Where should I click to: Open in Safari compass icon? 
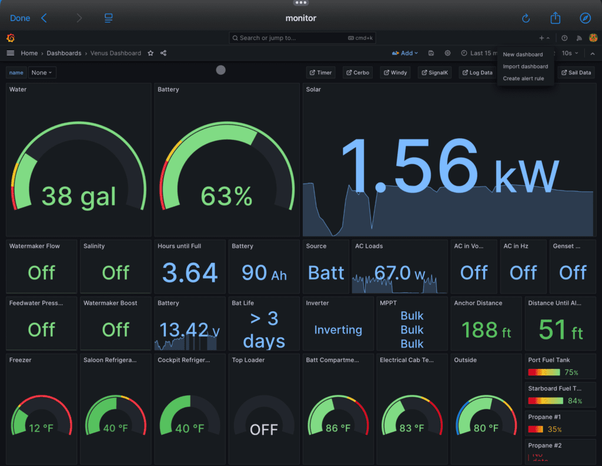[585, 18]
